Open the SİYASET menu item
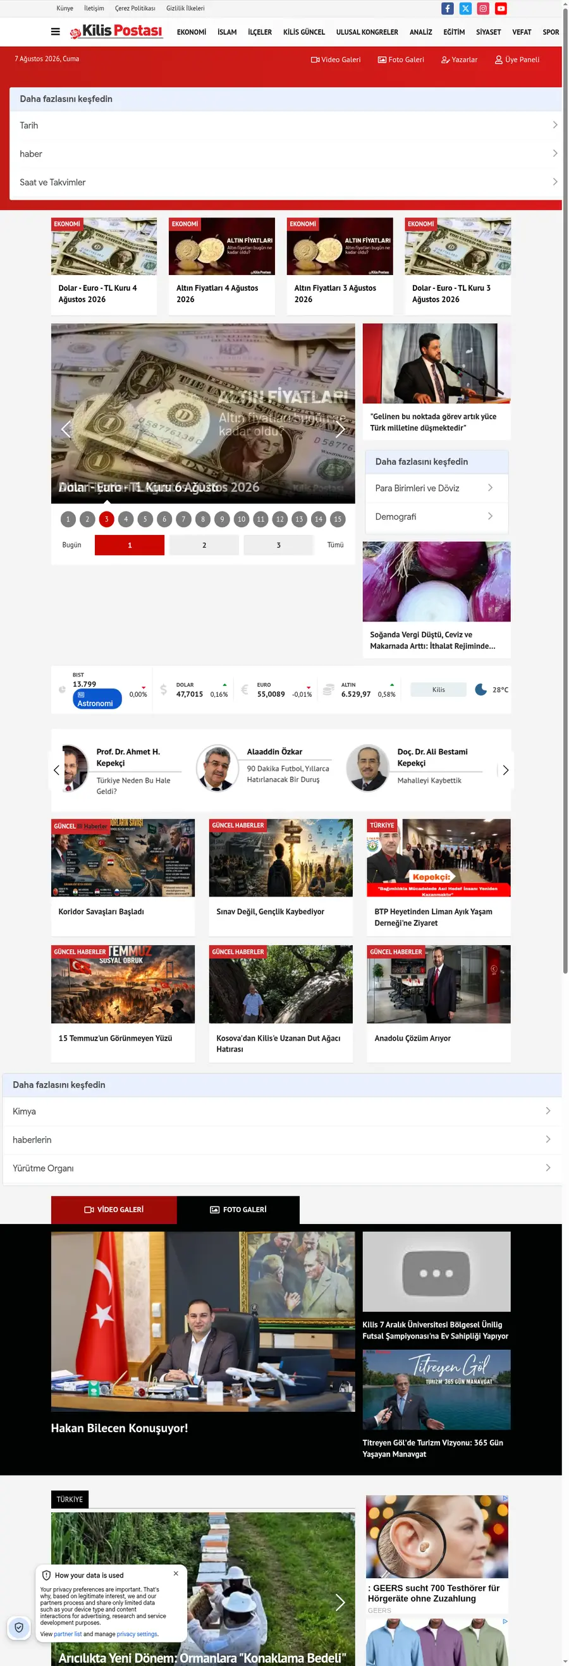569x1666 pixels. pos(488,32)
